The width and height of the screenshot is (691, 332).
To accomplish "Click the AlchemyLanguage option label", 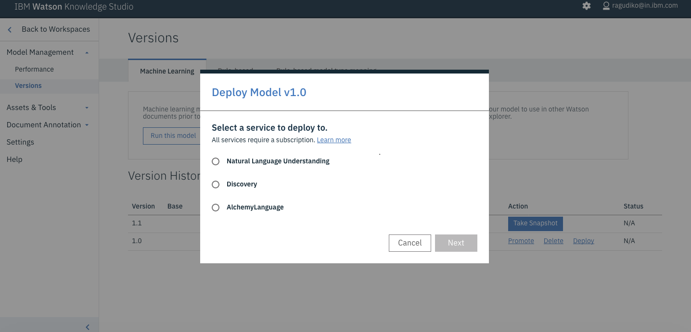I will (x=255, y=208).
